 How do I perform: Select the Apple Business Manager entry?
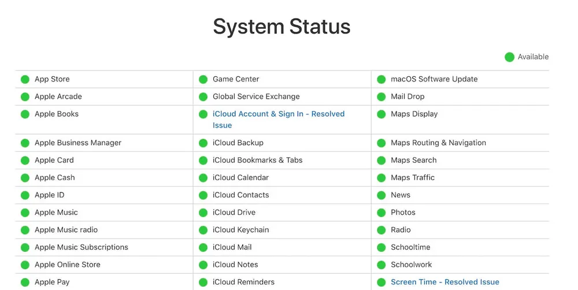click(77, 143)
